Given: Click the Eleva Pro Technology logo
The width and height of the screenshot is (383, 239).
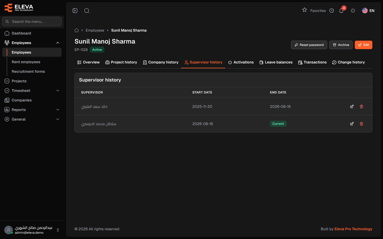Looking at the screenshot, I should (19, 8).
